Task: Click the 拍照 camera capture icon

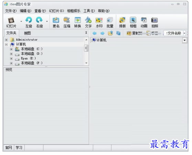Action: (154, 22)
